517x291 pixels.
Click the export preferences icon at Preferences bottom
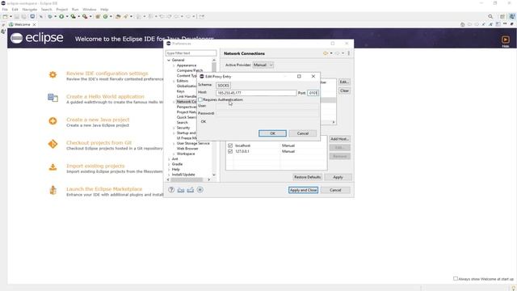pos(191,190)
